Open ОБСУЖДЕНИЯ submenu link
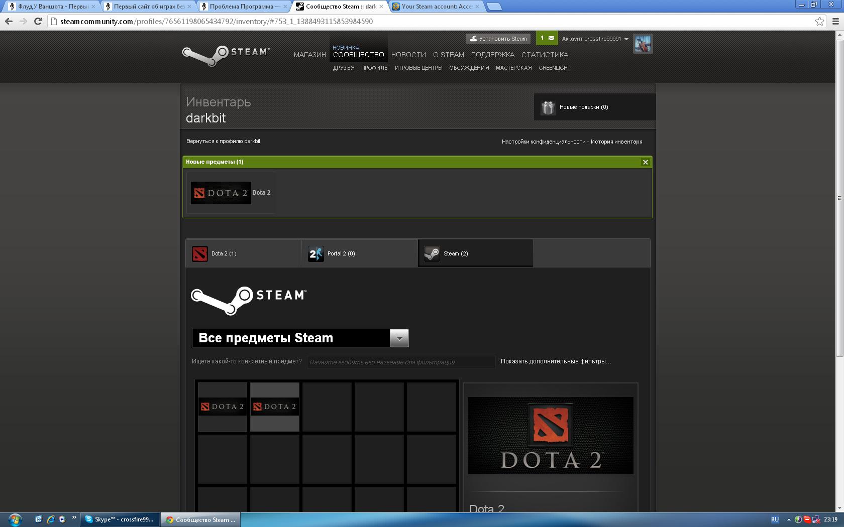The width and height of the screenshot is (844, 527). pyautogui.click(x=469, y=68)
